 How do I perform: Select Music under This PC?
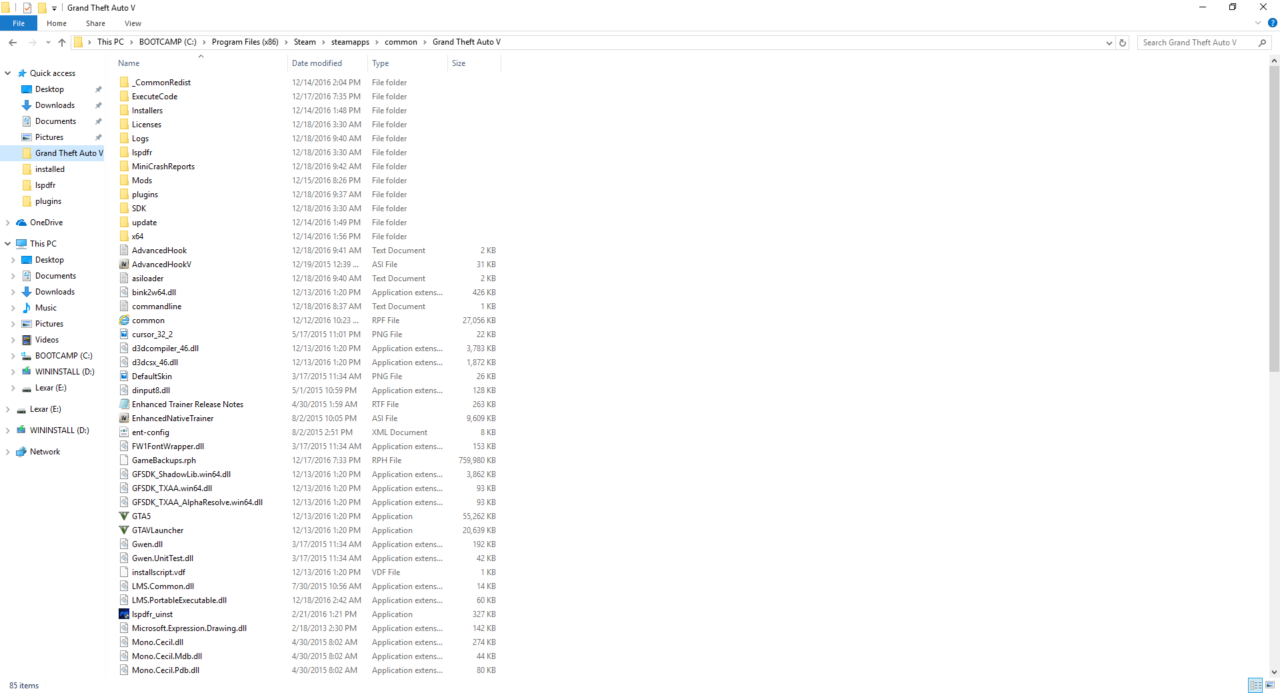(46, 308)
